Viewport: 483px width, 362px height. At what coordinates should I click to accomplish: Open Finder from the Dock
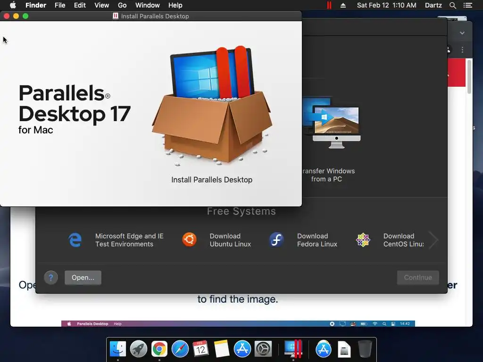(118, 349)
